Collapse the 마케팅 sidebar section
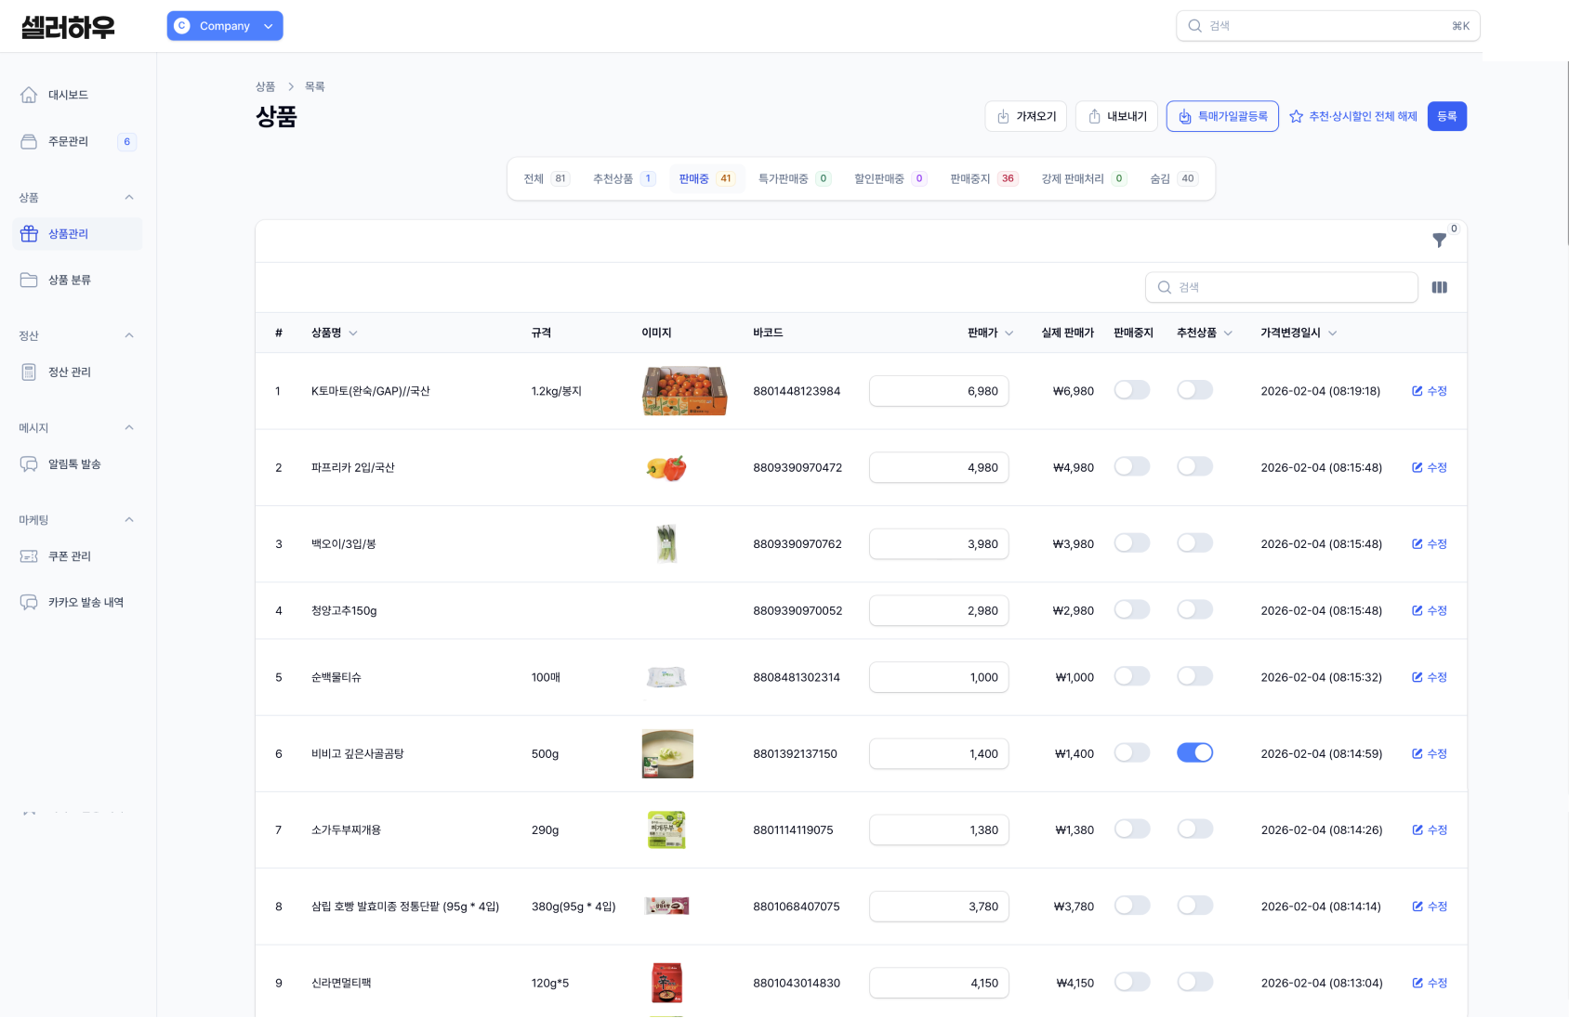 click(x=129, y=519)
